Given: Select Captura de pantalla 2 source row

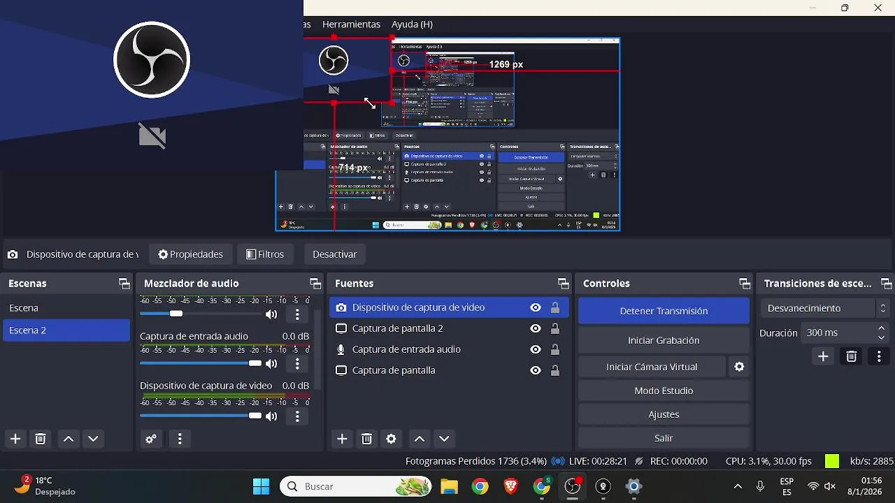Looking at the screenshot, I should pos(449,328).
